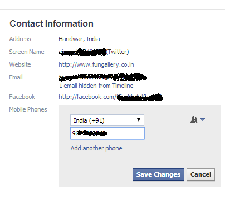This screenshot has height=201, width=225.
Task: Click the Save Changes button
Action: (x=158, y=174)
